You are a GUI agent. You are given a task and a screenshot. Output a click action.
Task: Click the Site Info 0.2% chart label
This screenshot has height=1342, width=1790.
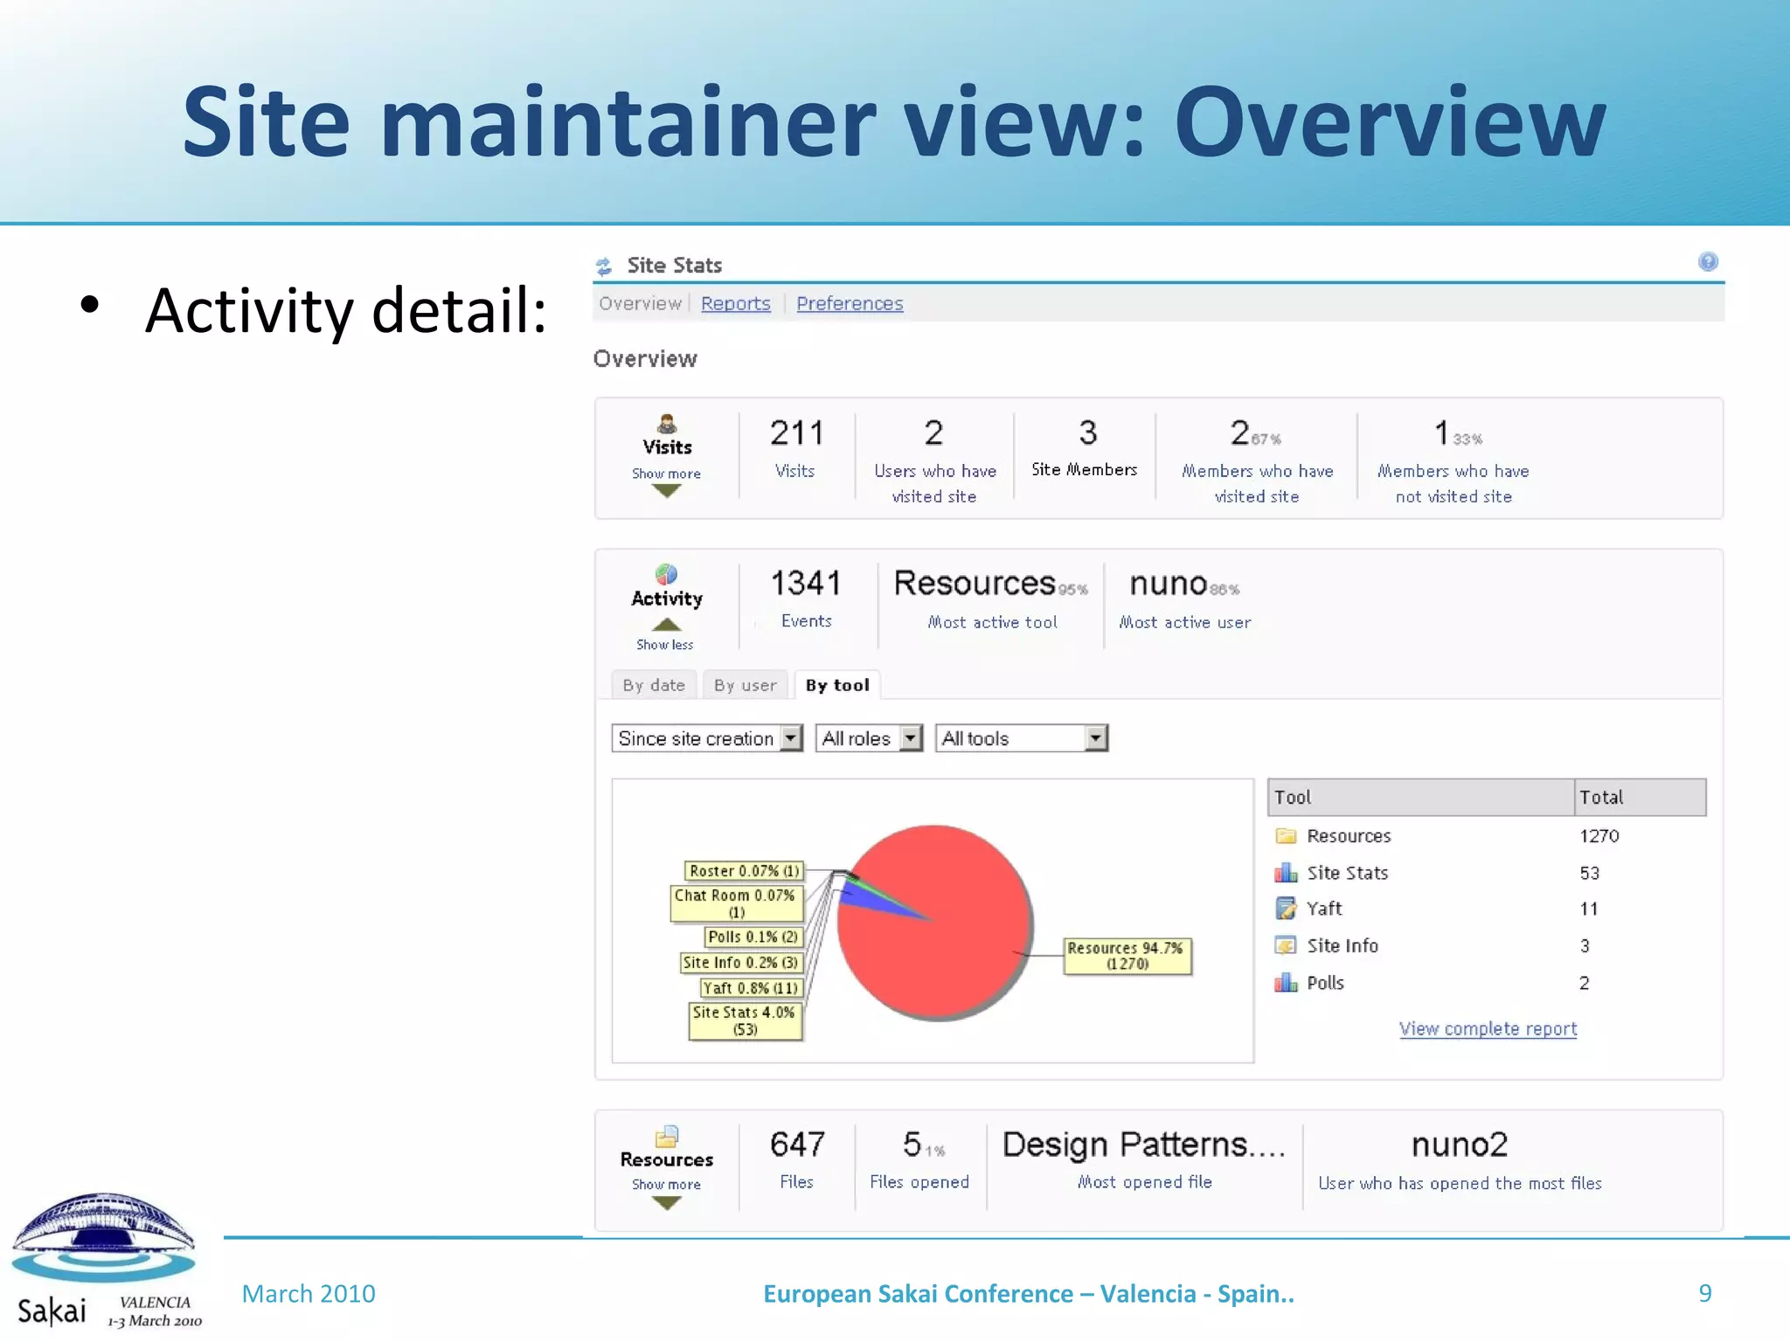click(x=741, y=962)
